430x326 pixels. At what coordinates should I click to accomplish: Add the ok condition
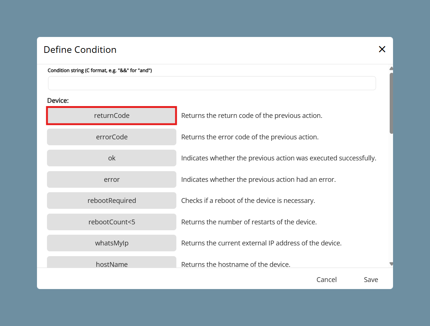click(x=112, y=158)
